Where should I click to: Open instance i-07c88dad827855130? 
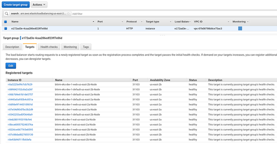coord(20,135)
